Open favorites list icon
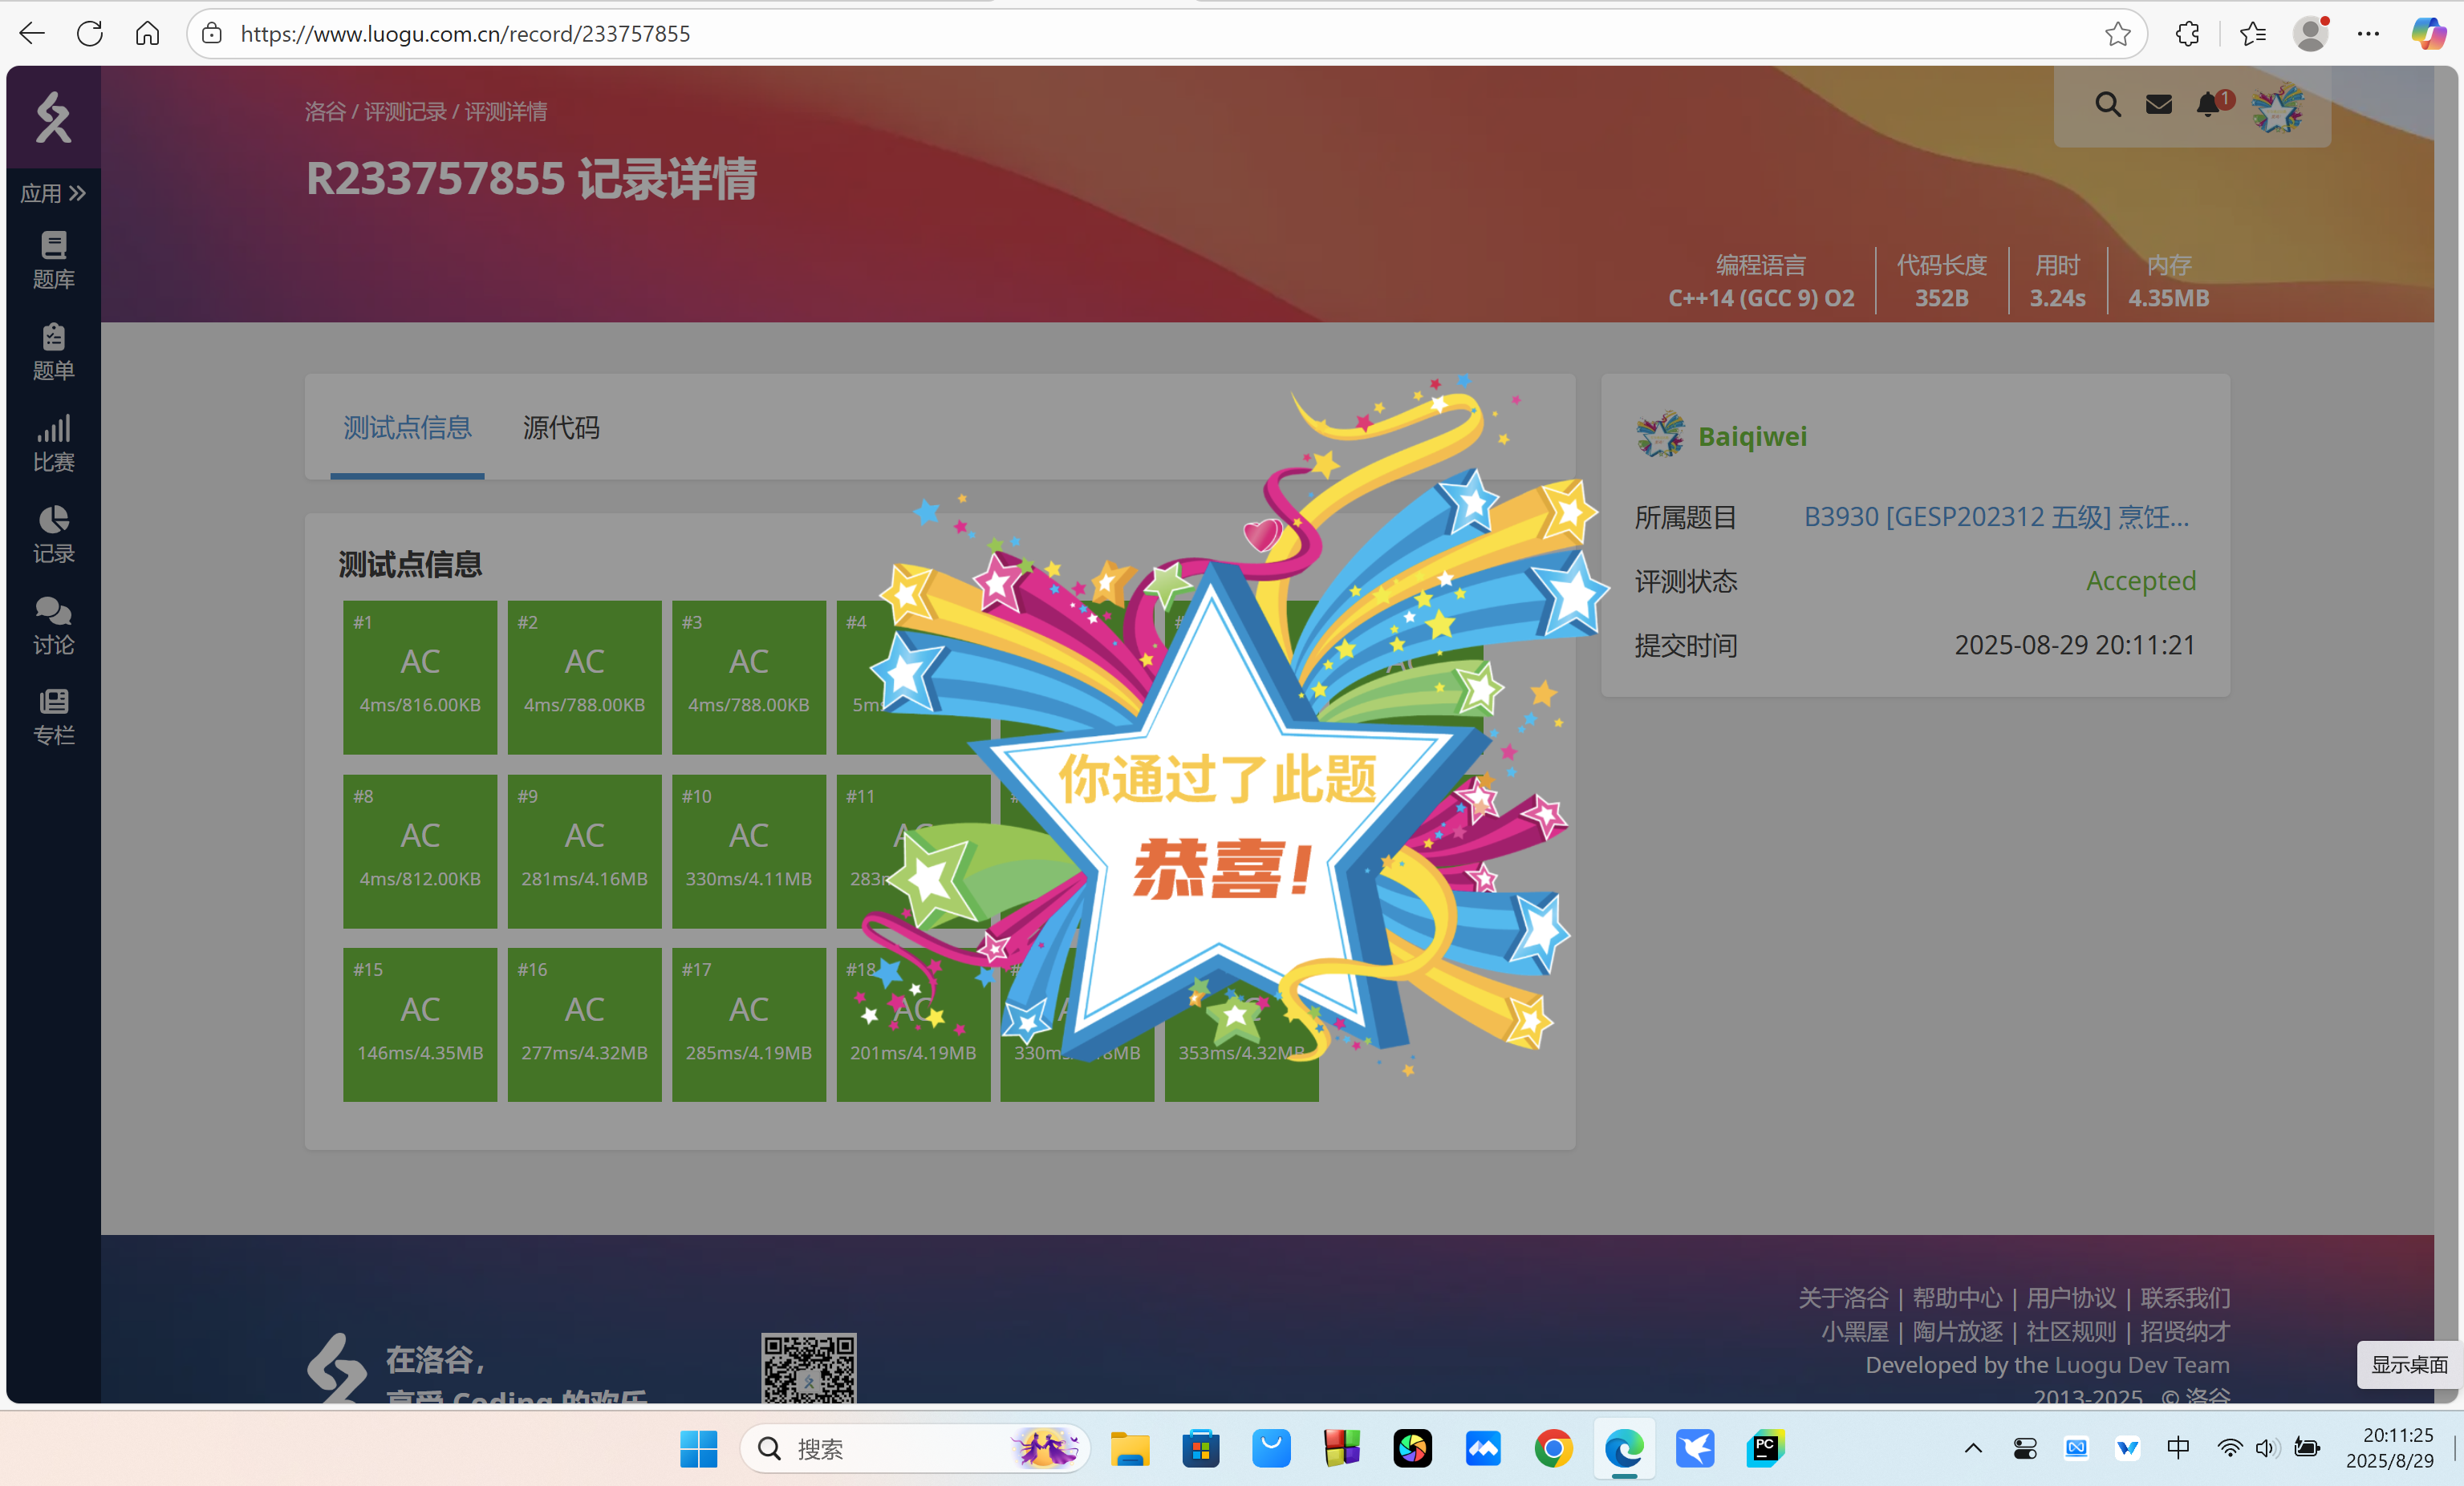Viewport: 2464px width, 1486px height. point(2252,34)
